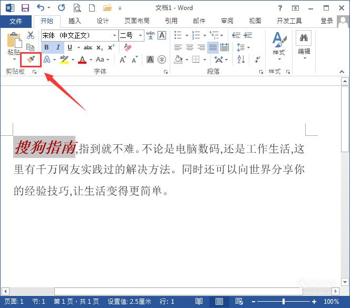
Task: Create a new blank document
Action: point(92,8)
